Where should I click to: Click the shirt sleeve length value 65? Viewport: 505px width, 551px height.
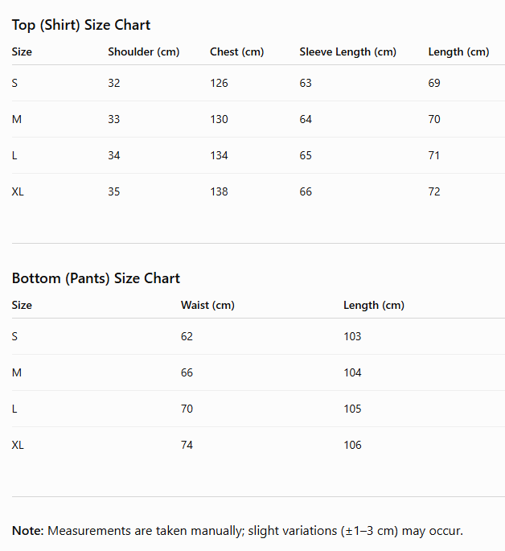(306, 156)
